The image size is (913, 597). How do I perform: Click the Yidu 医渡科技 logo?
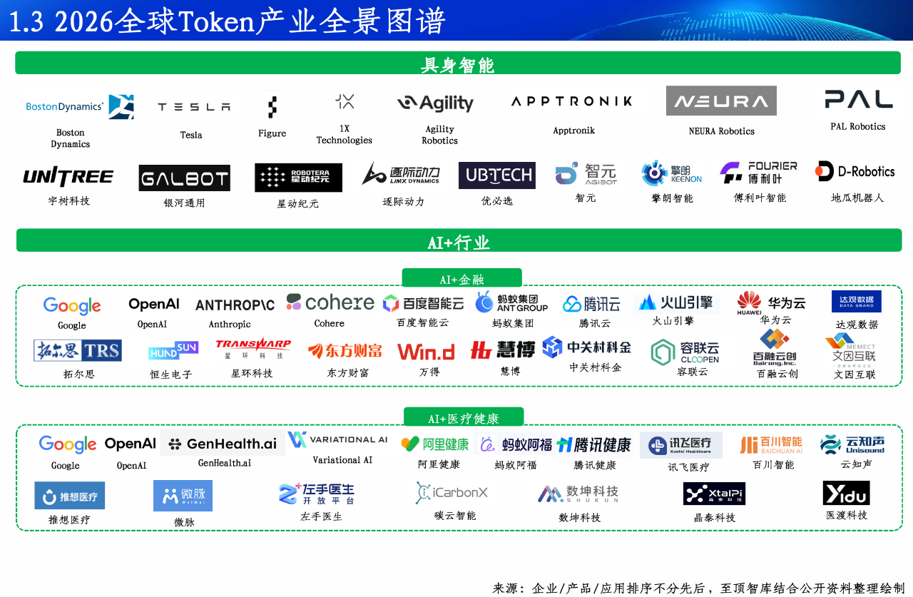(846, 493)
